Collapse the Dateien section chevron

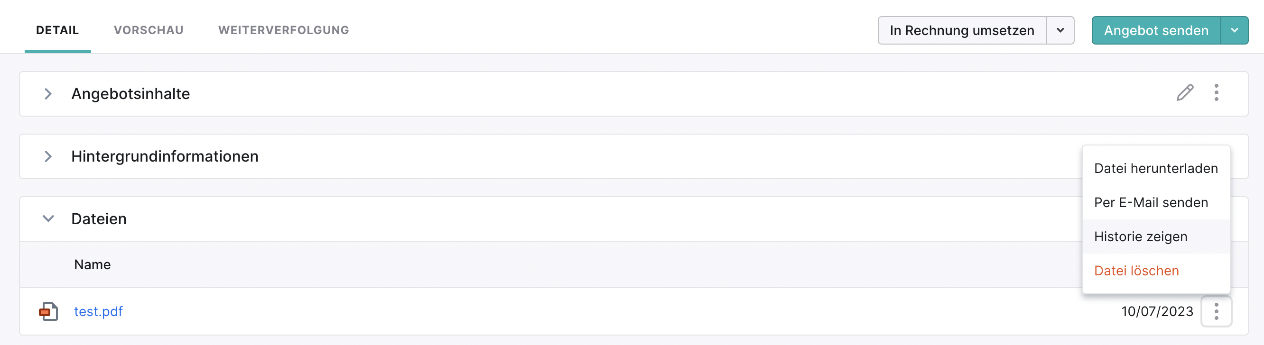pyautogui.click(x=48, y=218)
